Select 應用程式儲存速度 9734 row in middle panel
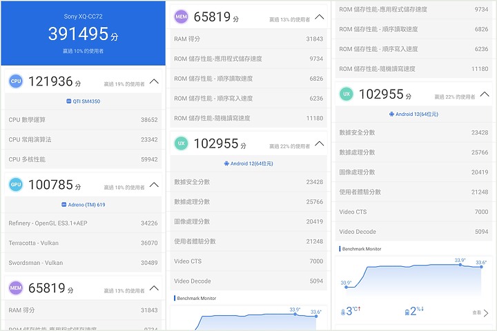497x331 pixels. (248, 59)
